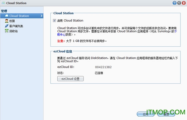The image size is (187, 120).
Task: Click the 管理 sidebar heading
Action: coord(4,11)
